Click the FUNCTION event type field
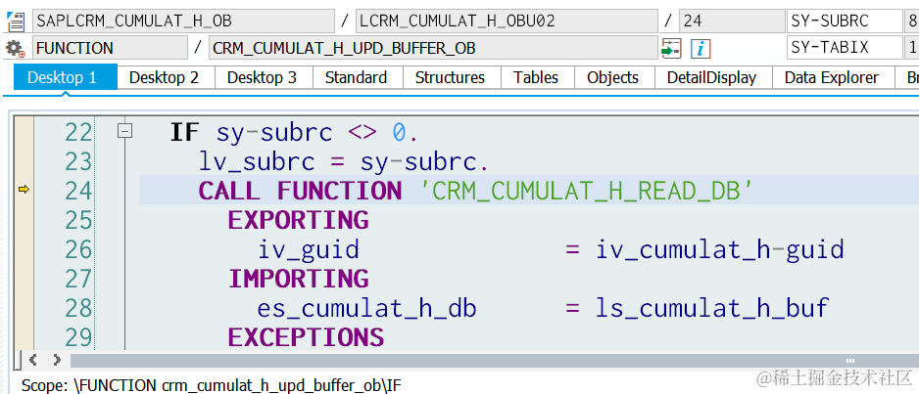 (x=110, y=48)
